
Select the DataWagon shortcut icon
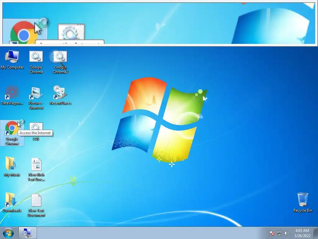(x=12, y=95)
